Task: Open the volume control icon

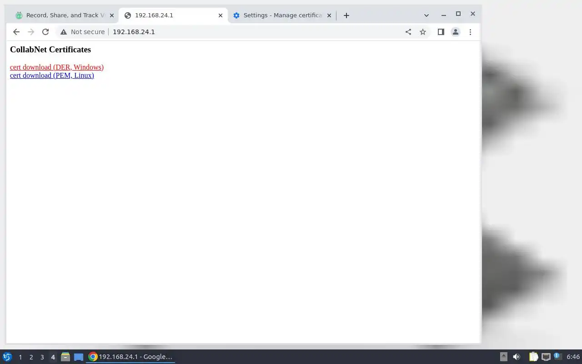Action: coord(517,357)
